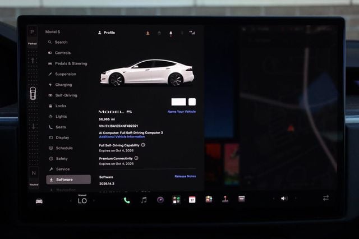Raise volume with arrow right of speaker

coord(296,198)
